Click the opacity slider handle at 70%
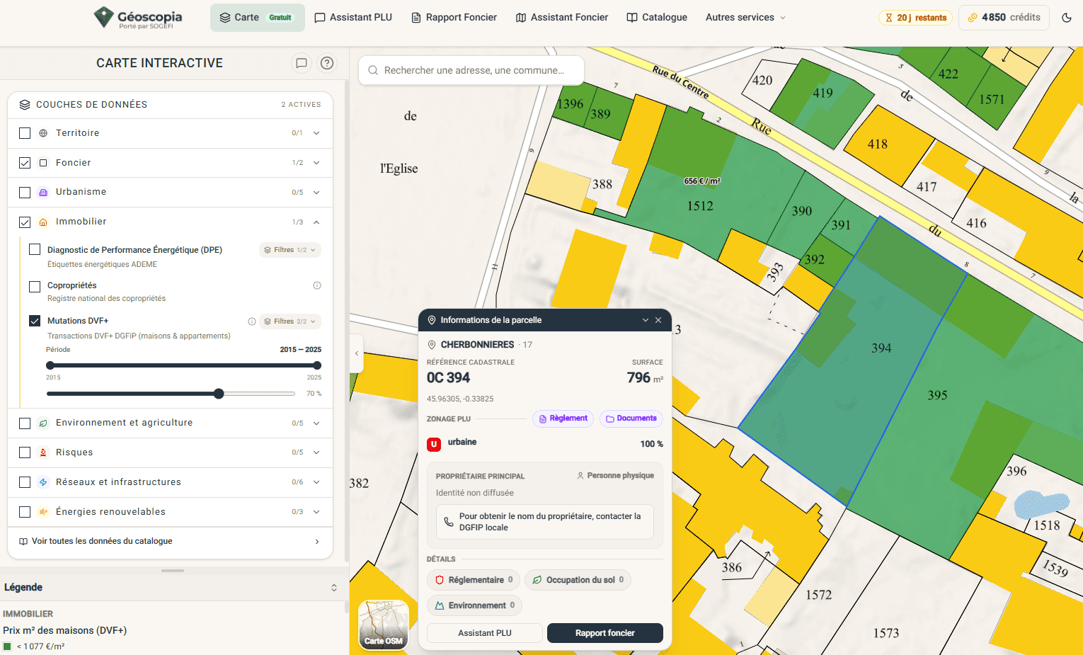The height and width of the screenshot is (655, 1083). (219, 394)
